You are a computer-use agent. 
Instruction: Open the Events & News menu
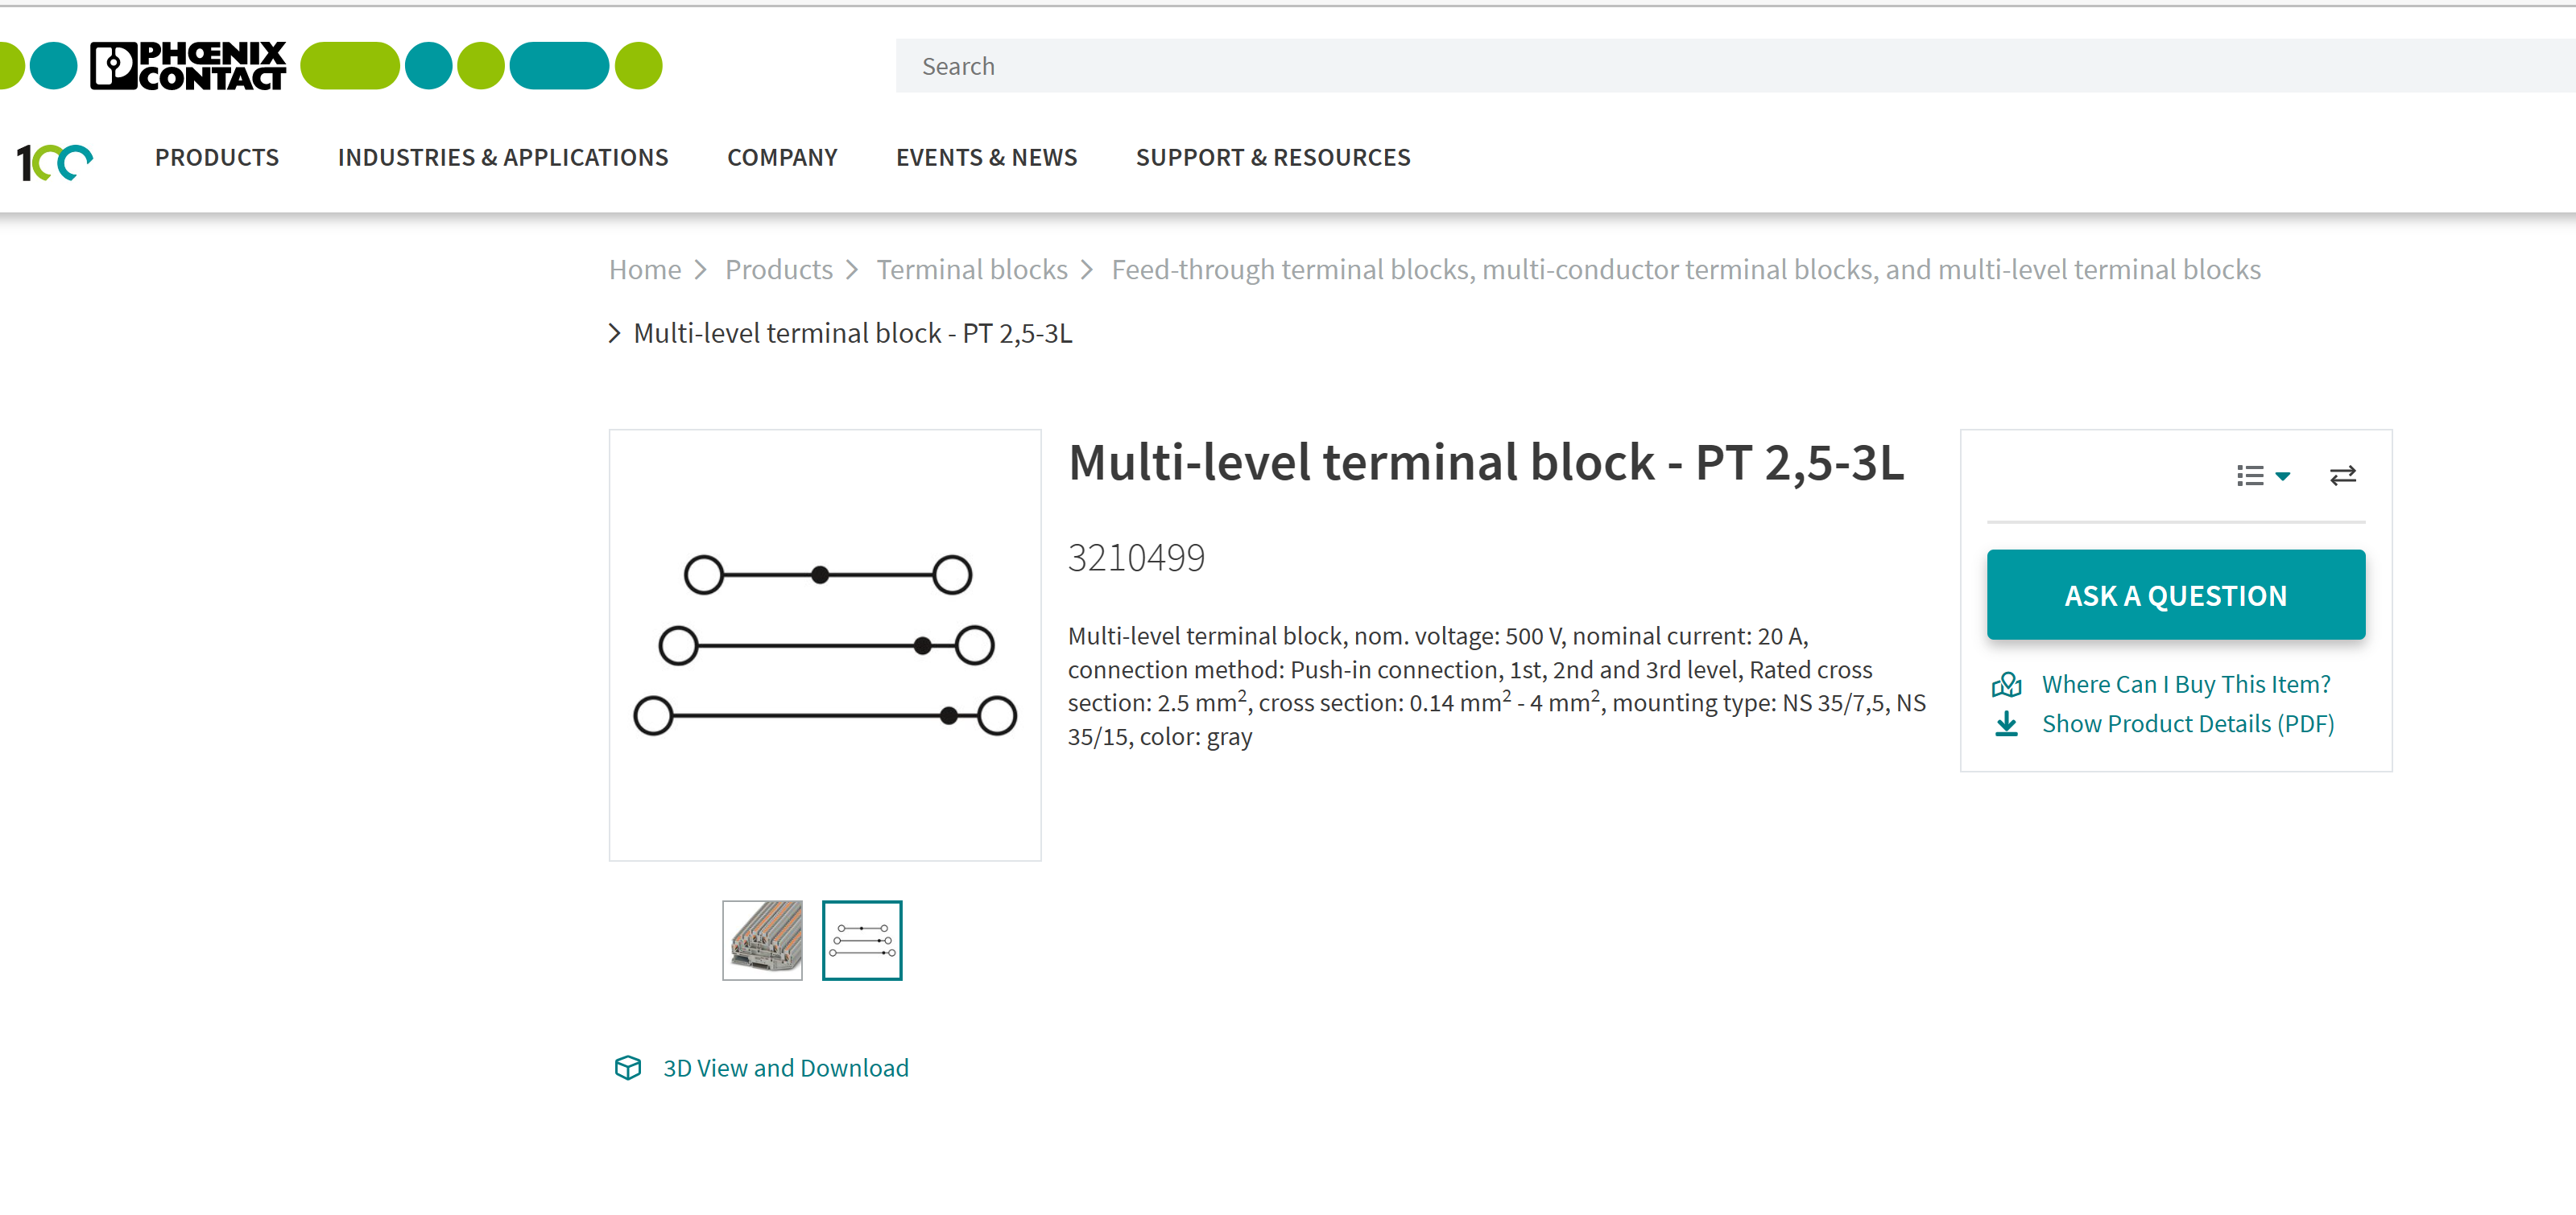point(986,157)
